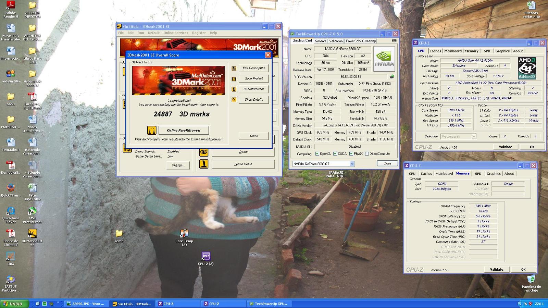The height and width of the screenshot is (308, 548).
Task: Select TechPowerUp GPU taskbar button
Action: [x=270, y=304]
